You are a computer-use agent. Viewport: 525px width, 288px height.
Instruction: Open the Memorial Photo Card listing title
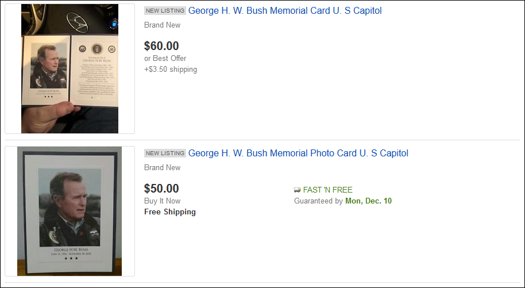[298, 153]
